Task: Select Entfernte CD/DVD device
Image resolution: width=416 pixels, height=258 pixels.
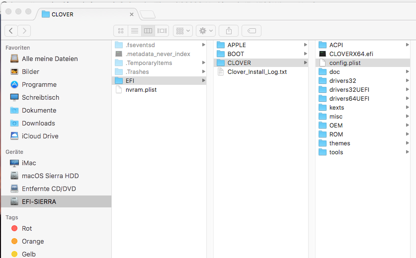Action: 56,189
